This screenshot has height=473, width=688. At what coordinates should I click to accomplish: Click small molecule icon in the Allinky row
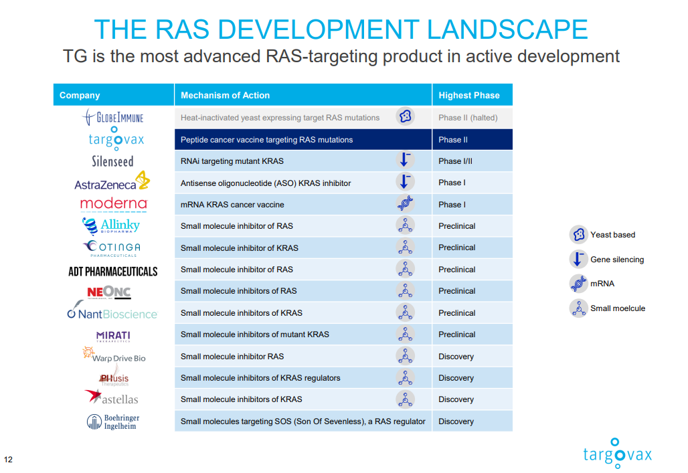pos(405,225)
